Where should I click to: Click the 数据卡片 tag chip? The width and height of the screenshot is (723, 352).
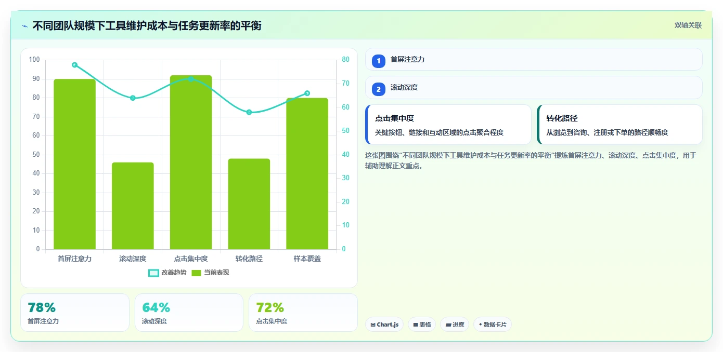493,324
